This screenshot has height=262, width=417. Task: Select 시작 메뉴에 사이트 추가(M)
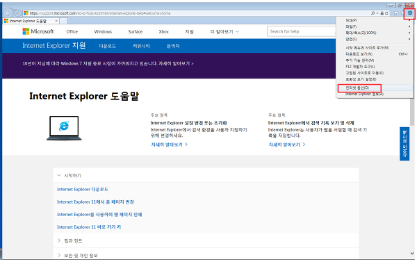point(375,48)
